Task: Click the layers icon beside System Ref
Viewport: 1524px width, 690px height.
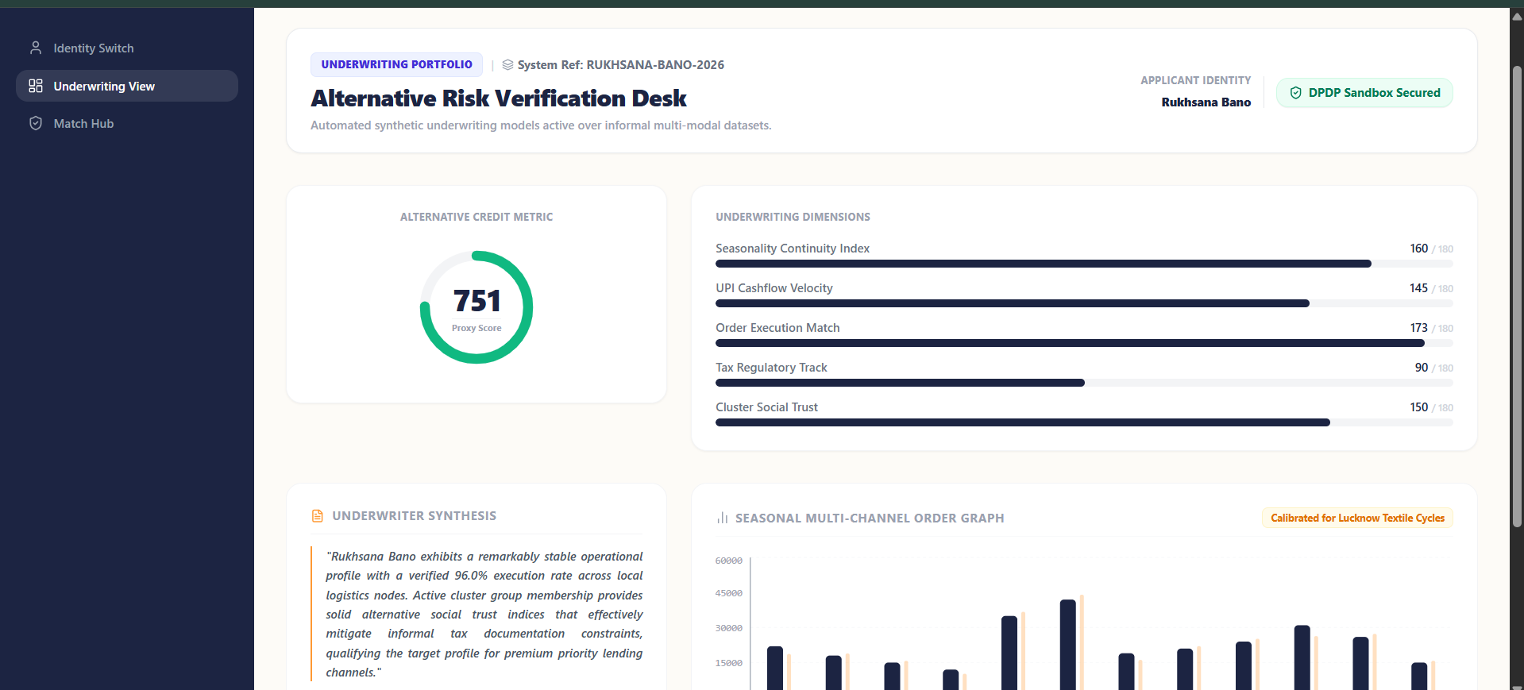Action: tap(507, 65)
